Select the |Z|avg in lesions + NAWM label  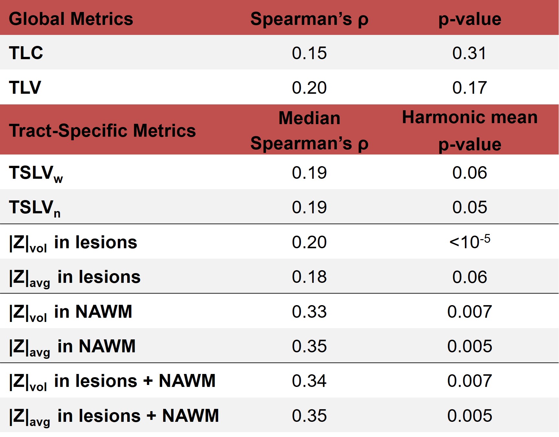click(114, 416)
